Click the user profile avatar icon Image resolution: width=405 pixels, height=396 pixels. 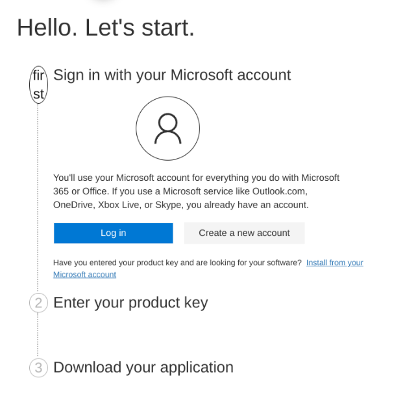[x=167, y=128]
